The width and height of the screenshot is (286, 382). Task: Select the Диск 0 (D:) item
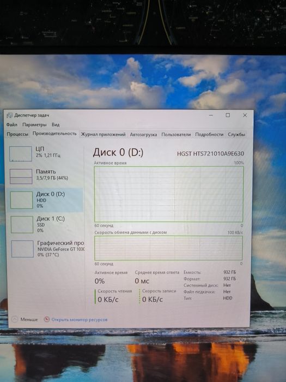(45, 200)
